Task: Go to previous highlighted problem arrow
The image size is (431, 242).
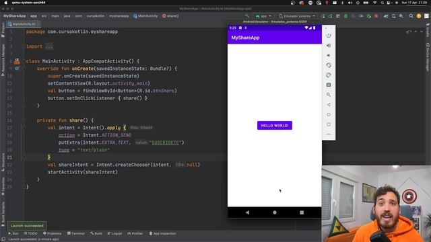Action: [416, 32]
